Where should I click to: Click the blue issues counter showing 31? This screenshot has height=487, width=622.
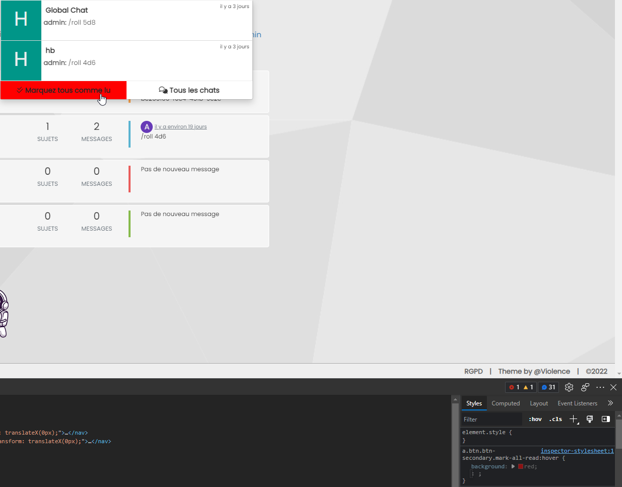[548, 387]
